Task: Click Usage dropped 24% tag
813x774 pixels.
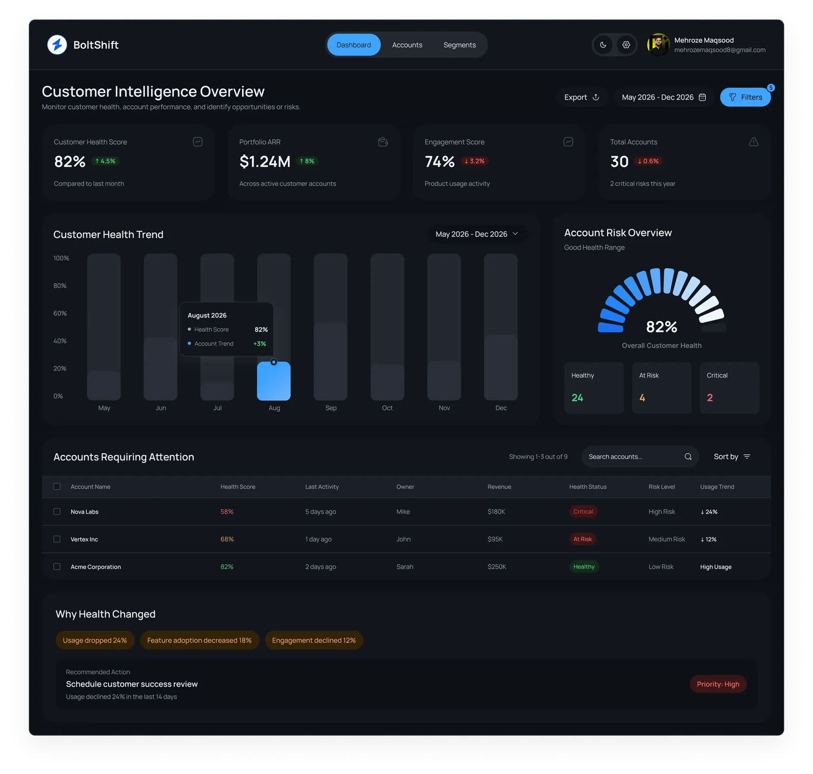Action: [95, 640]
